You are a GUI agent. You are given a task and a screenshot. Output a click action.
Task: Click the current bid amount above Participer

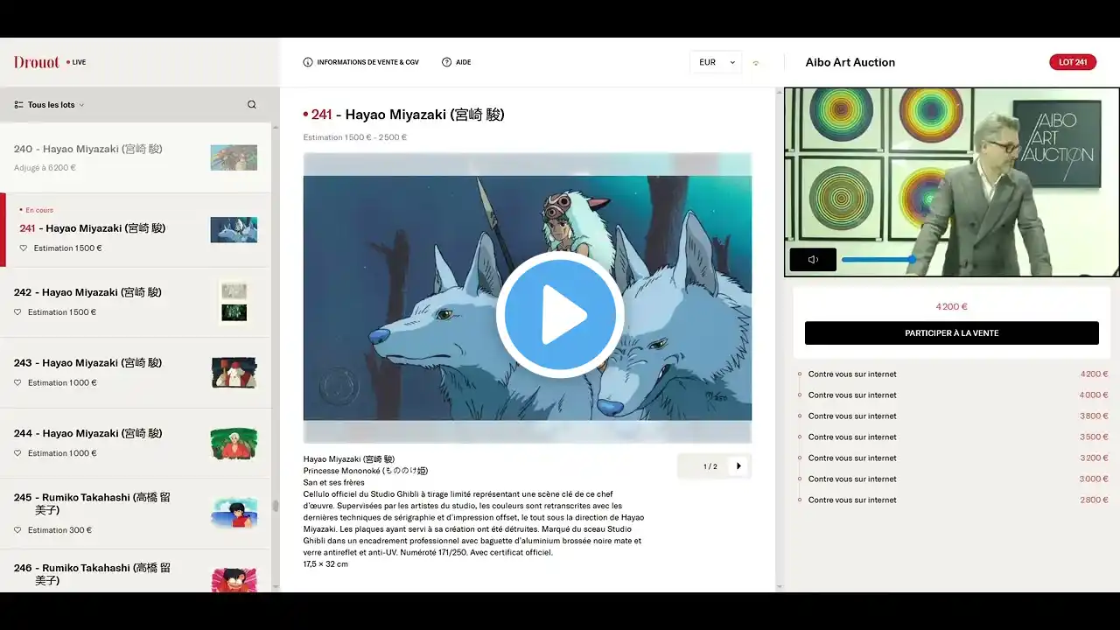pyautogui.click(x=951, y=307)
